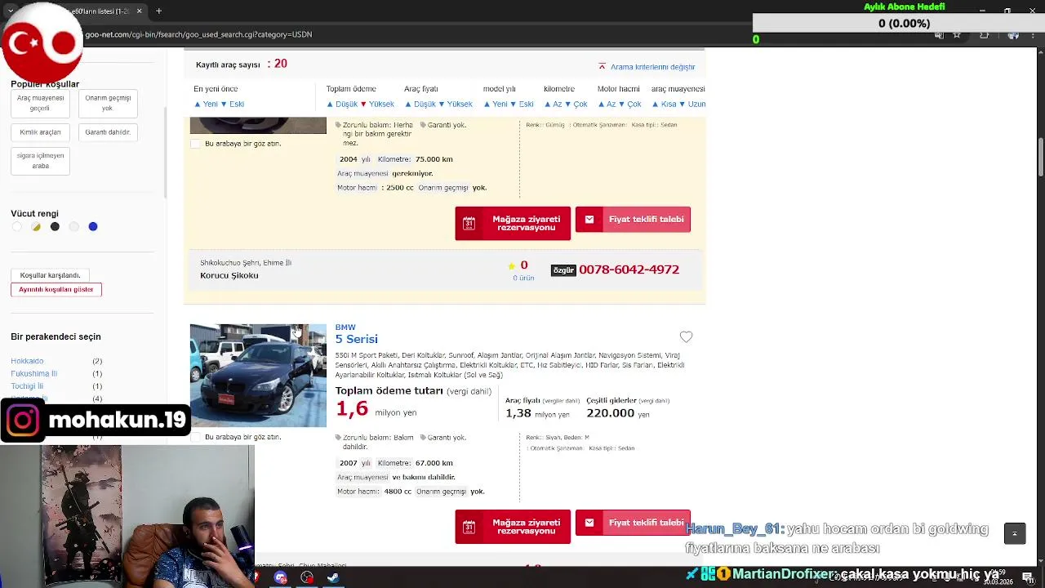Select black body color swatch

[55, 227]
